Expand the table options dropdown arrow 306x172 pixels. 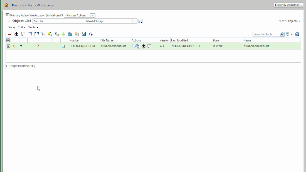[292, 34]
